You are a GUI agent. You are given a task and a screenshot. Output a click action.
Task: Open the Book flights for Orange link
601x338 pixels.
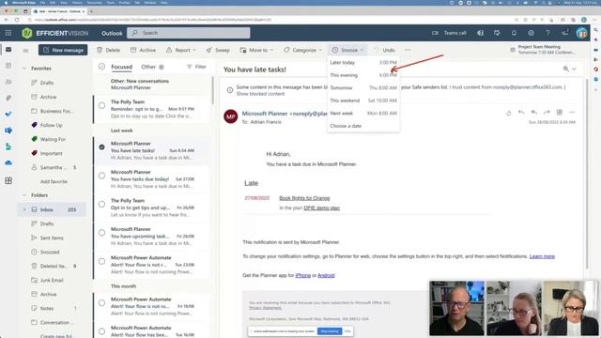tap(304, 198)
